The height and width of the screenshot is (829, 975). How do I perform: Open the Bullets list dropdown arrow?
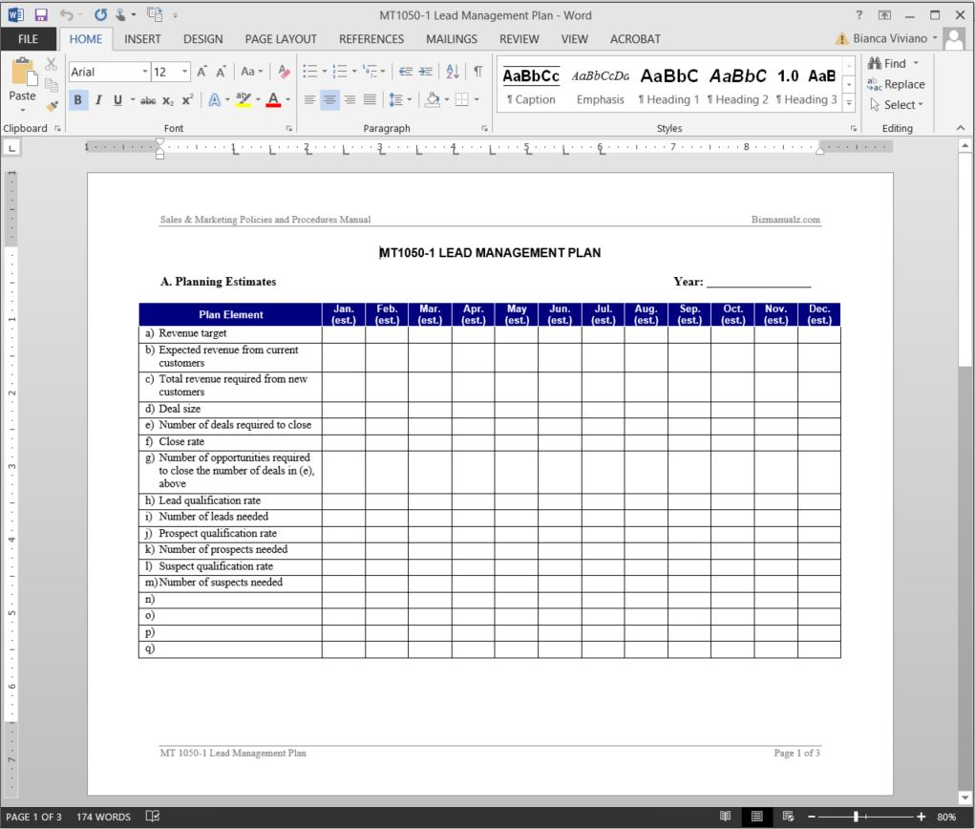(325, 72)
